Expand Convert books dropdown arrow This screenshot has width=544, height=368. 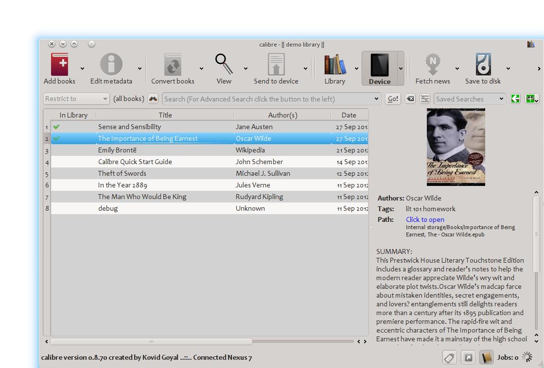coord(201,68)
